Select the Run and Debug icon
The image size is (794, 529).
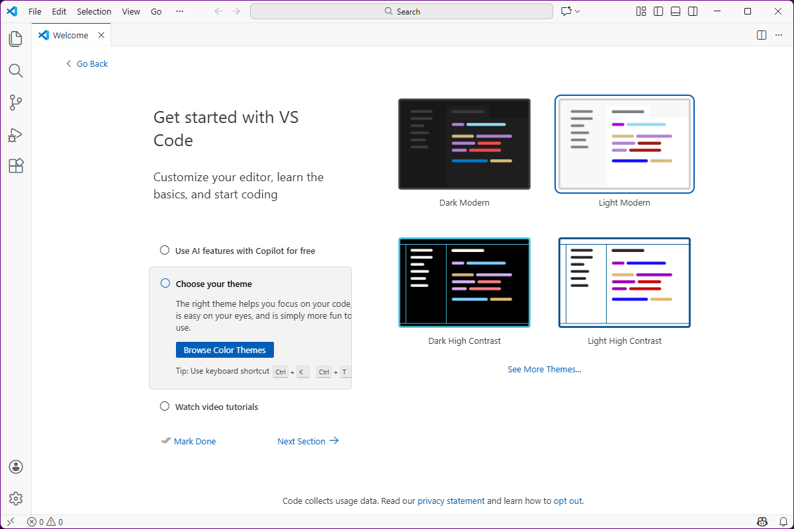click(x=16, y=134)
